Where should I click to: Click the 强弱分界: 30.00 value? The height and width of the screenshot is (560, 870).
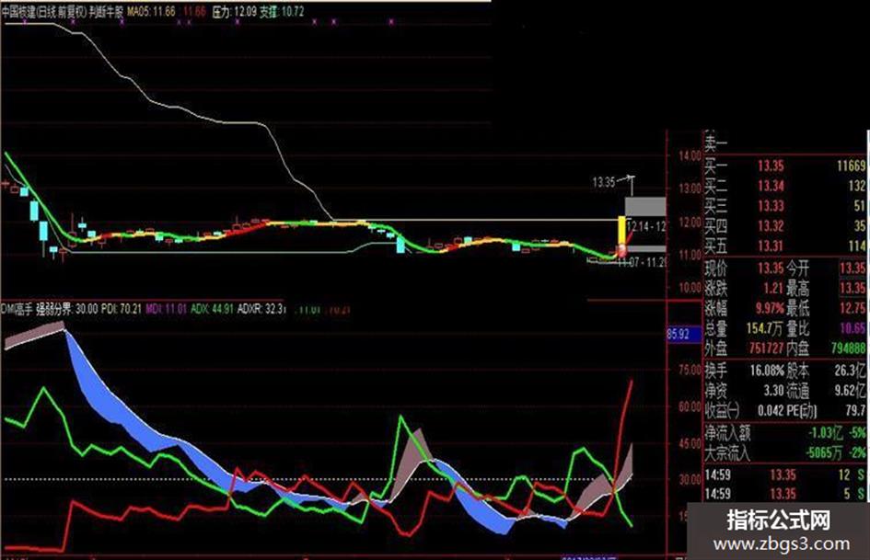pyautogui.click(x=67, y=309)
